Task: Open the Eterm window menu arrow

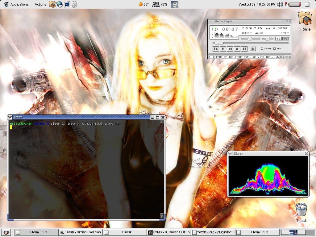Action: point(10,117)
